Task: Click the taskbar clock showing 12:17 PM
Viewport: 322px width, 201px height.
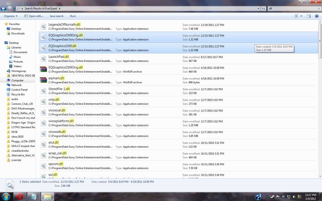Action: 310,197
